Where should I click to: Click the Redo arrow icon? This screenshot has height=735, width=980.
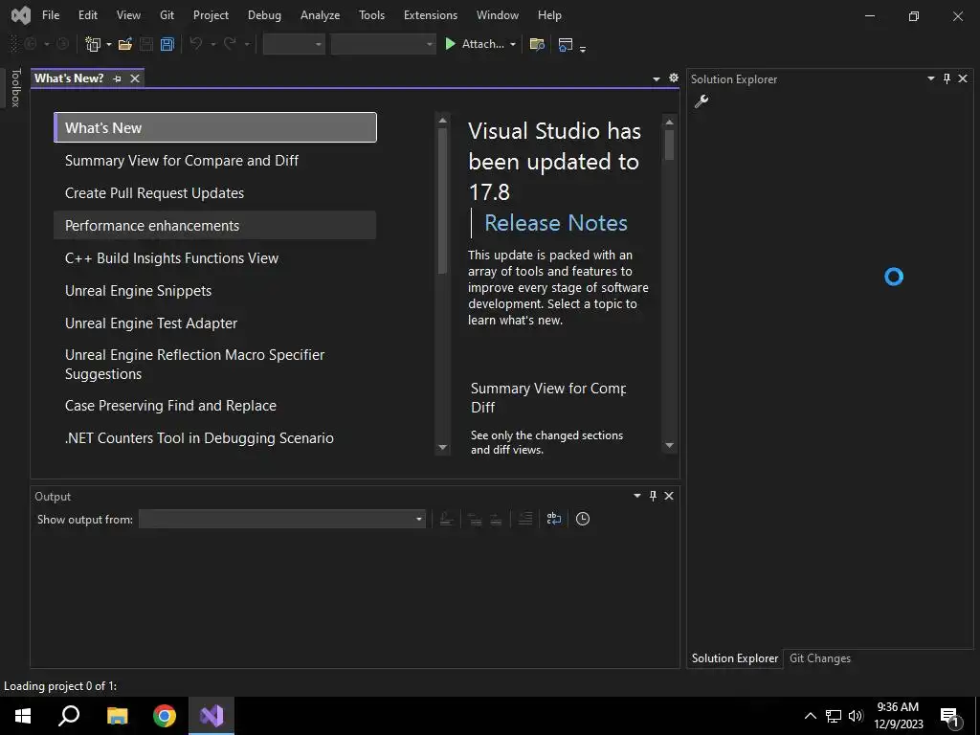(x=230, y=44)
